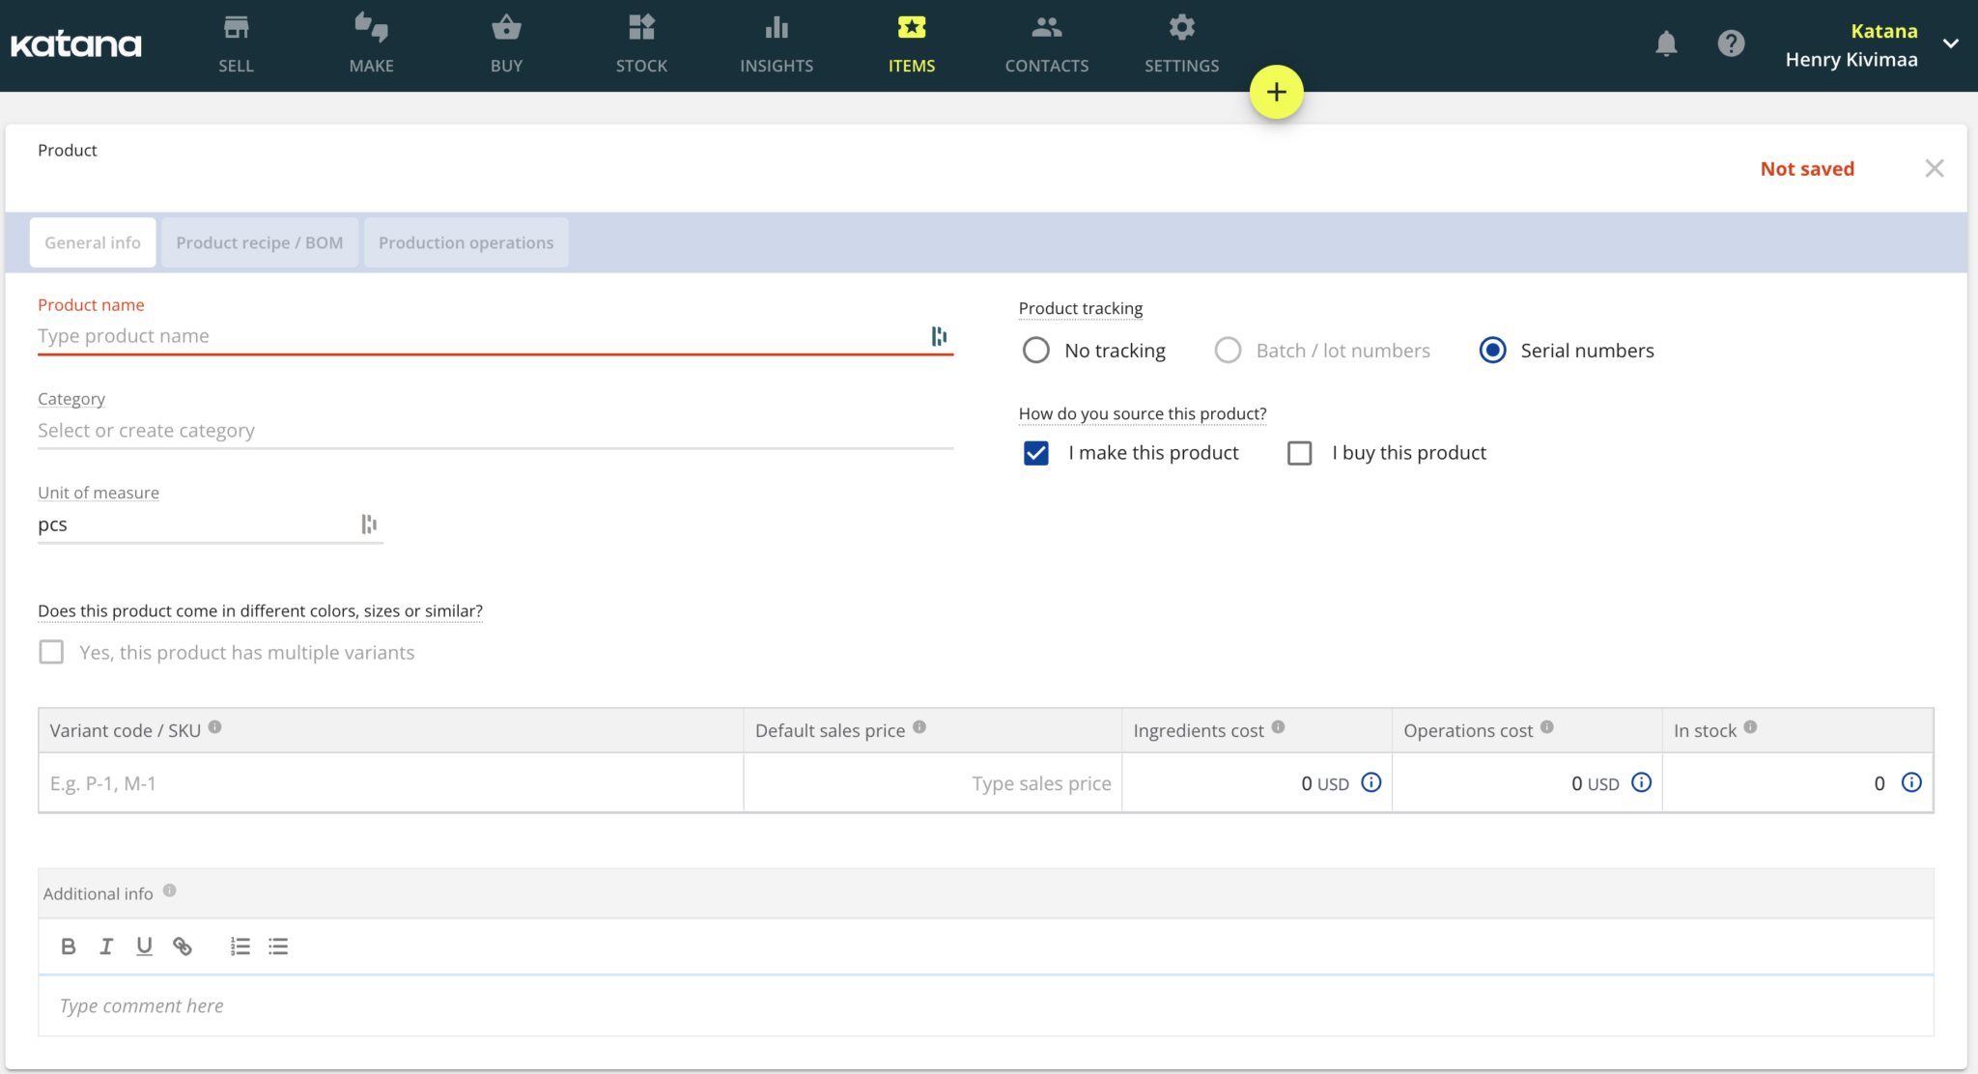Image resolution: width=1978 pixels, height=1074 pixels.
Task: Open the help question mark icon
Action: [1731, 43]
